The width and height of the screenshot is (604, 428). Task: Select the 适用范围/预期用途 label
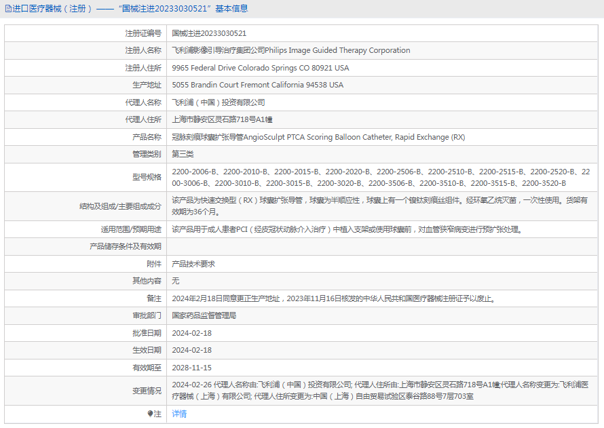click(x=131, y=230)
